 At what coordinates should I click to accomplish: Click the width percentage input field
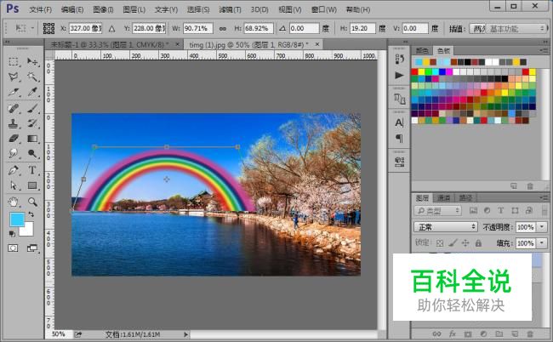pyautogui.click(x=196, y=28)
